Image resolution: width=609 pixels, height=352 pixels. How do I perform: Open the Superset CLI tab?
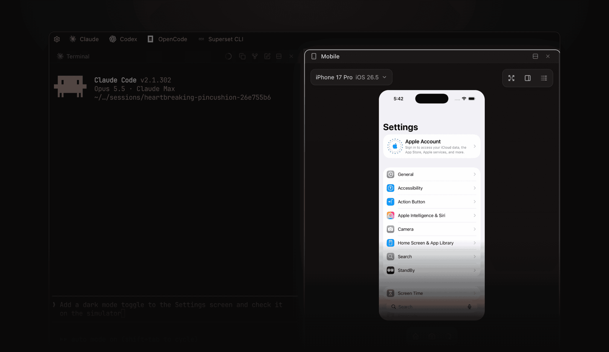[221, 39]
